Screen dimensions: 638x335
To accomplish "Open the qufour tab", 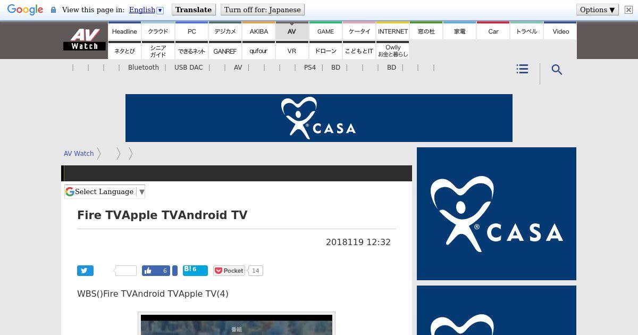I will (x=258, y=51).
